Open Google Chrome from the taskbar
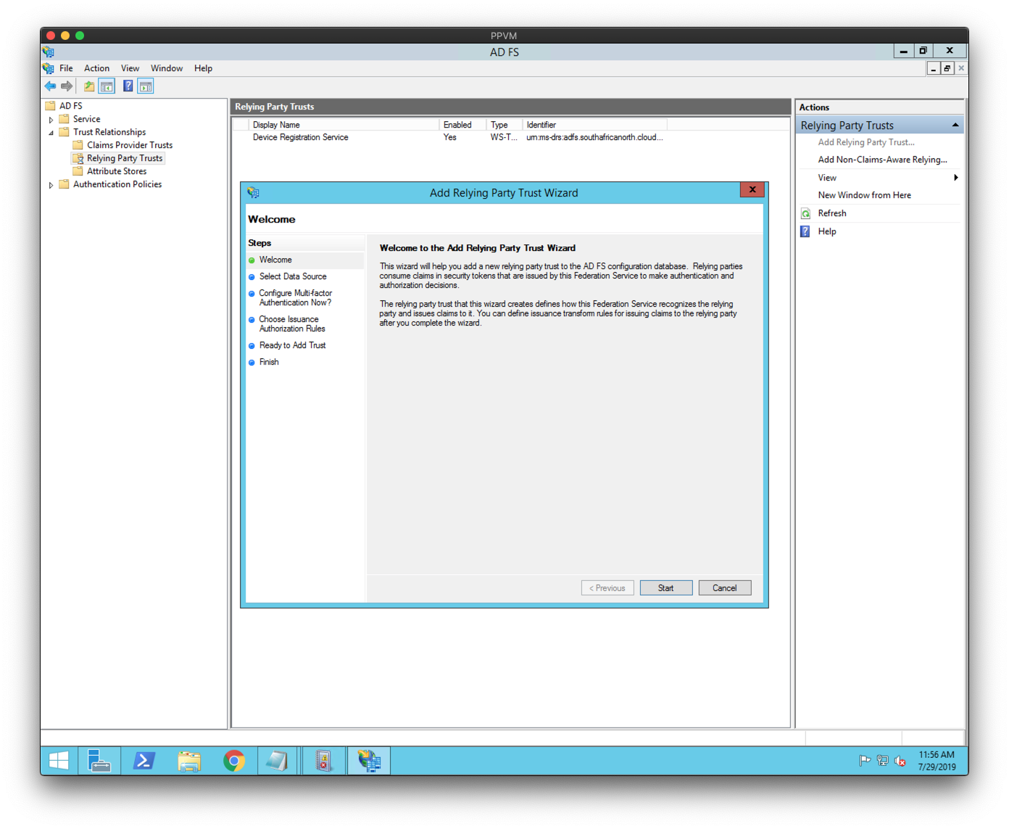Viewport: 1009px width, 829px height. pos(234,761)
